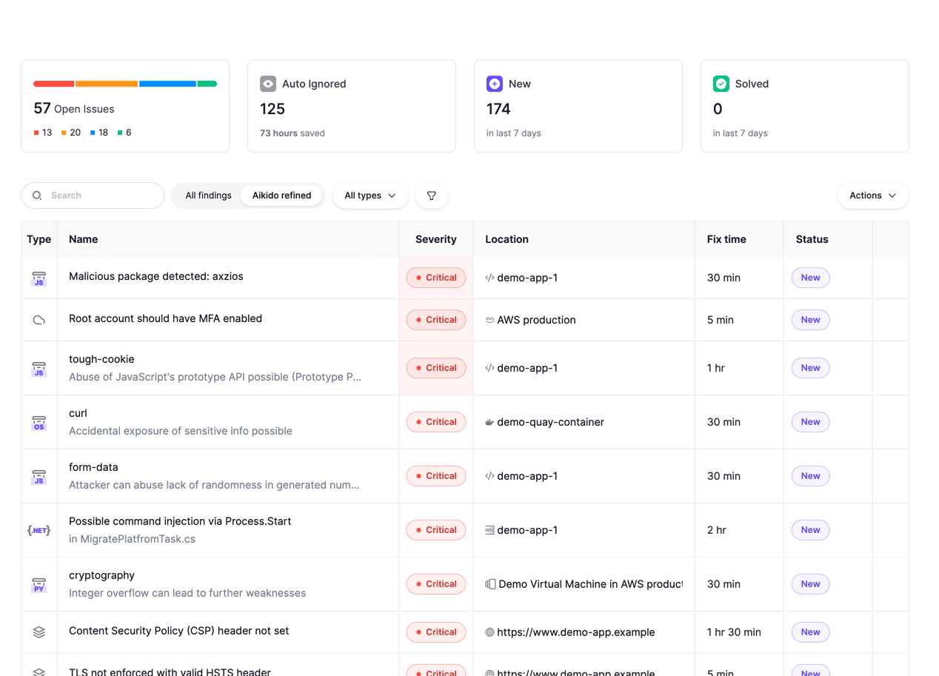The image size is (939, 676).
Task: Click code icon in tough-cookie location cell
Action: [489, 368]
